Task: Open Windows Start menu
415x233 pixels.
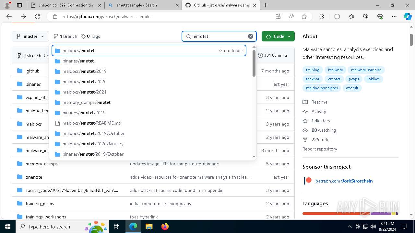Action: coord(8,227)
